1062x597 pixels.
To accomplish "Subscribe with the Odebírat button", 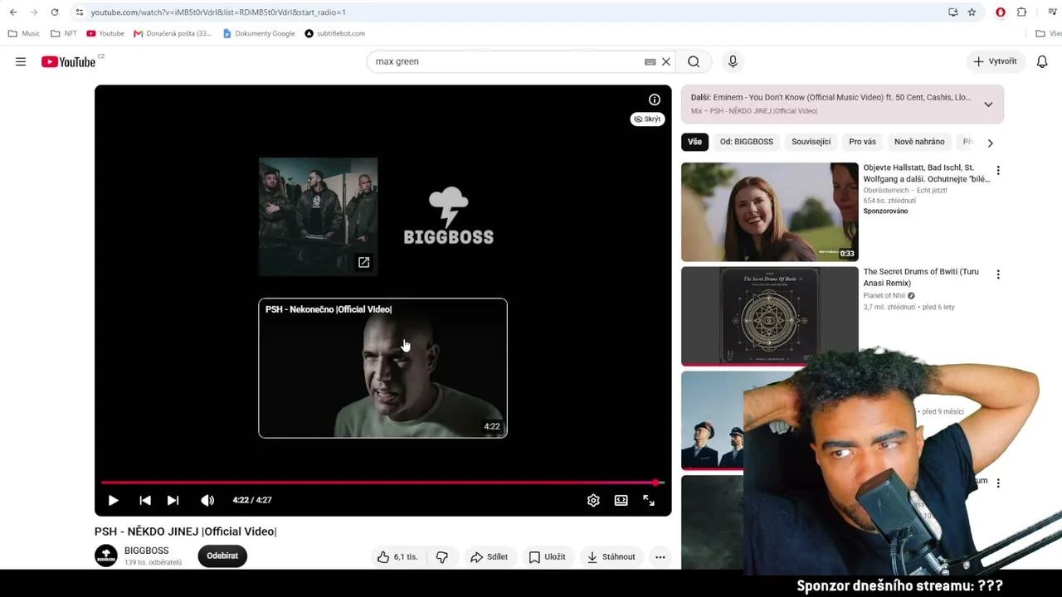I will [222, 556].
